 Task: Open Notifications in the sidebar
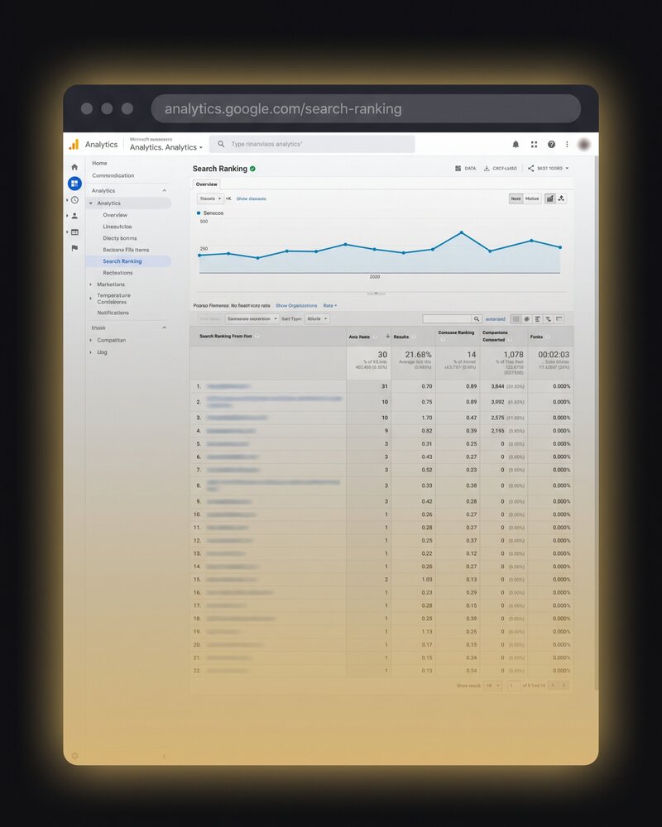click(113, 313)
